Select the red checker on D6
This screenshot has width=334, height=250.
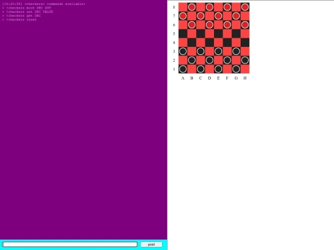210,25
